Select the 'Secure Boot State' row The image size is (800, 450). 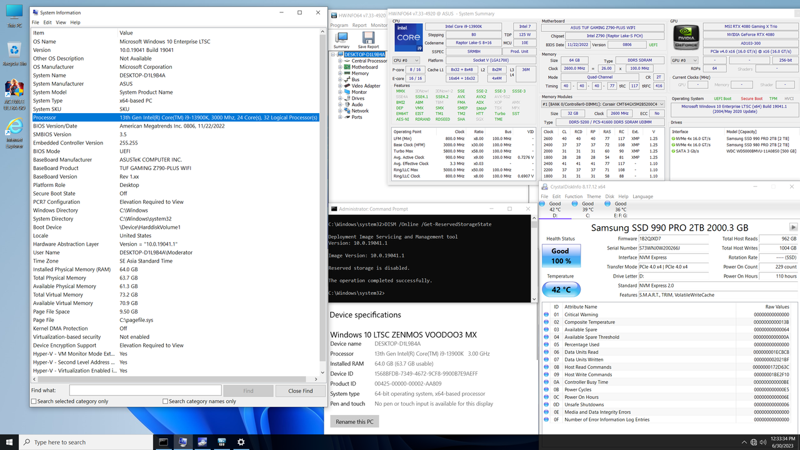click(x=175, y=193)
